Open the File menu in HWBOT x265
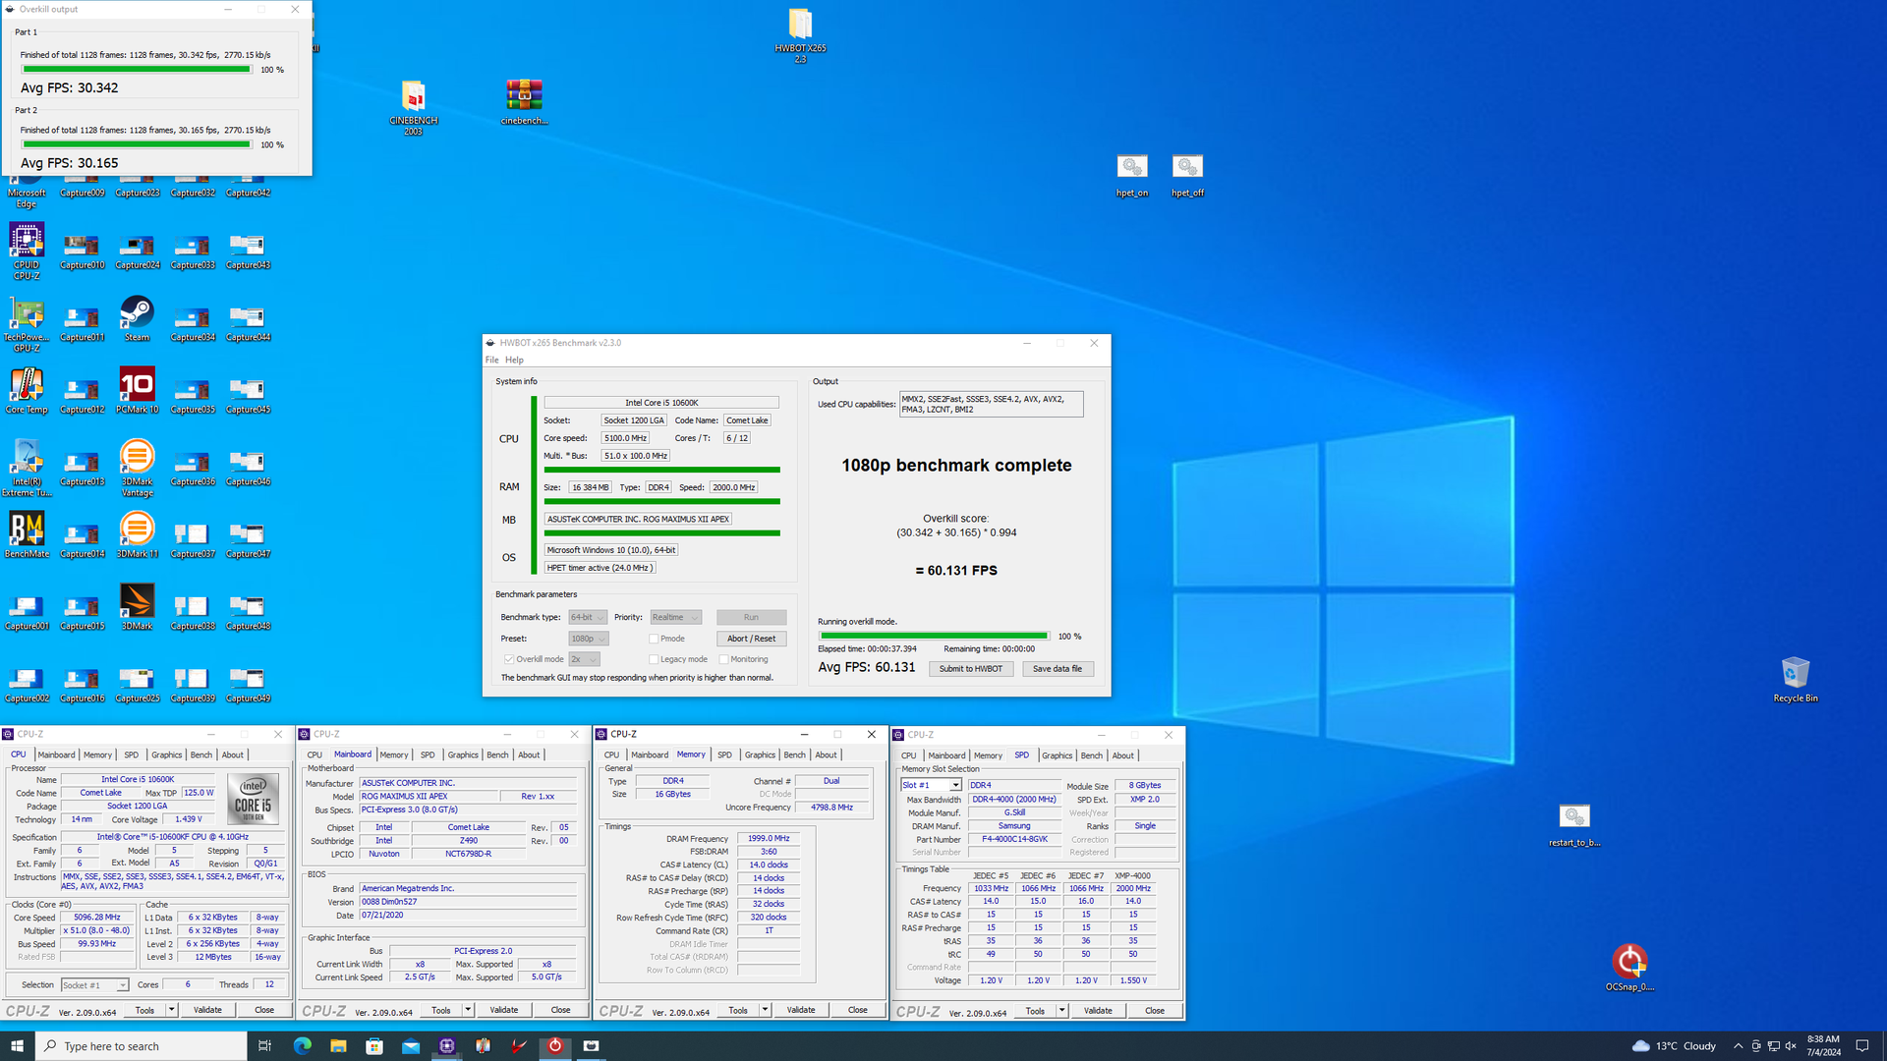Image resolution: width=1887 pixels, height=1061 pixels. pyautogui.click(x=491, y=360)
